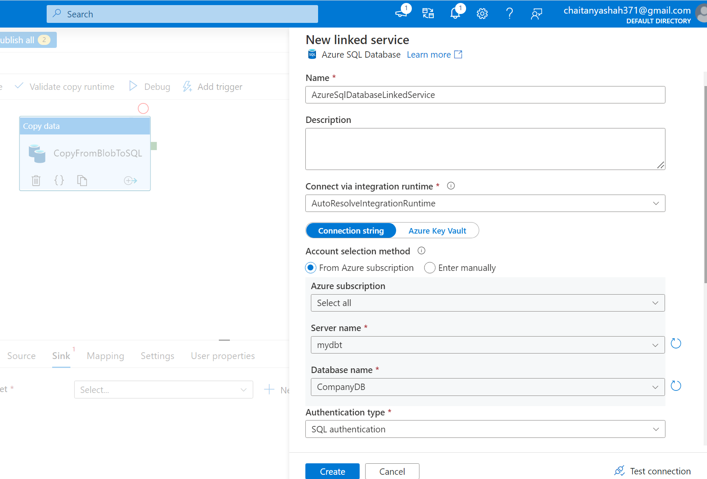The width and height of the screenshot is (707, 479).
Task: Open the notifications bell icon
Action: tap(455, 14)
